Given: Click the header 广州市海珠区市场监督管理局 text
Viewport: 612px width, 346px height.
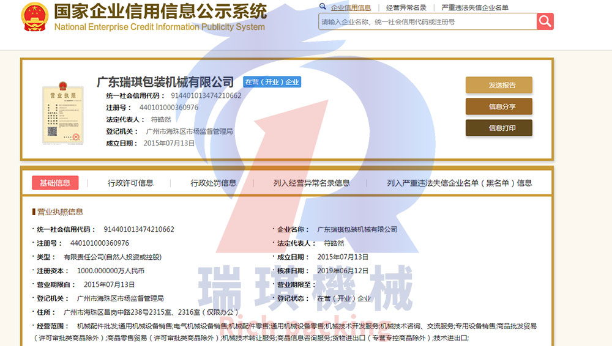Looking at the screenshot, I should coord(189,131).
